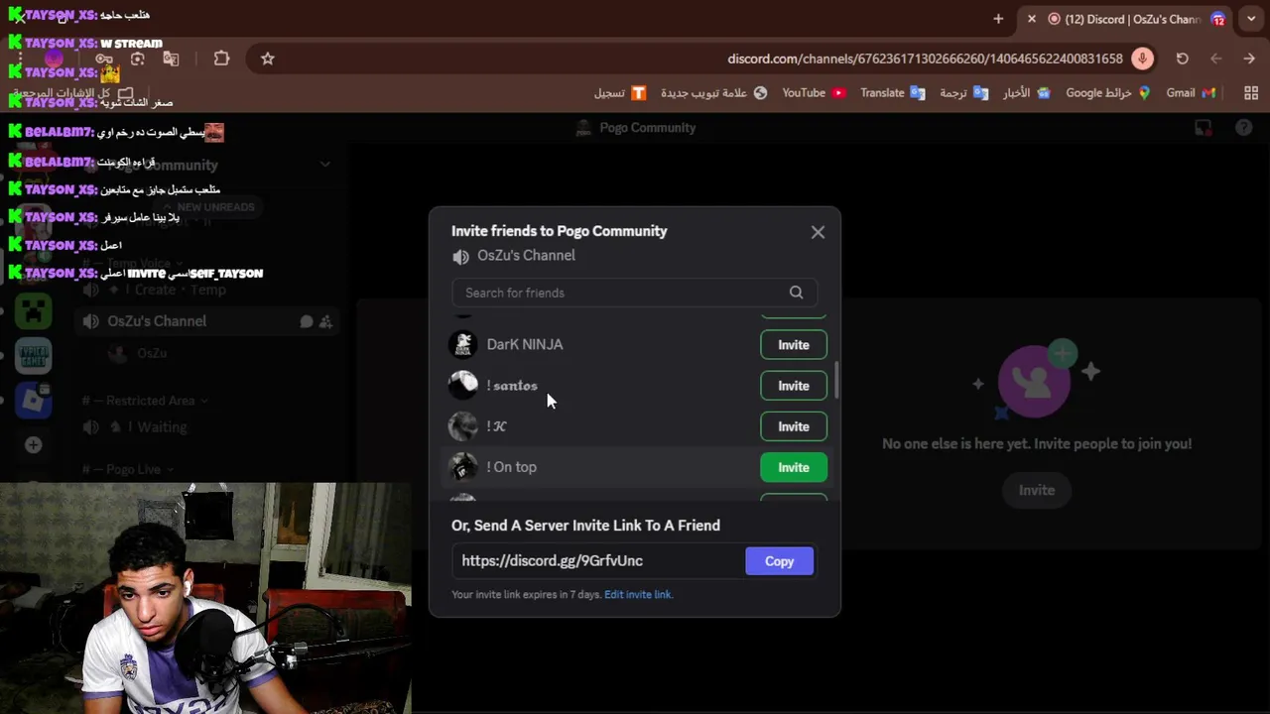The image size is (1270, 714).
Task: Click the NEW UNREADS pill
Action: tap(209, 207)
